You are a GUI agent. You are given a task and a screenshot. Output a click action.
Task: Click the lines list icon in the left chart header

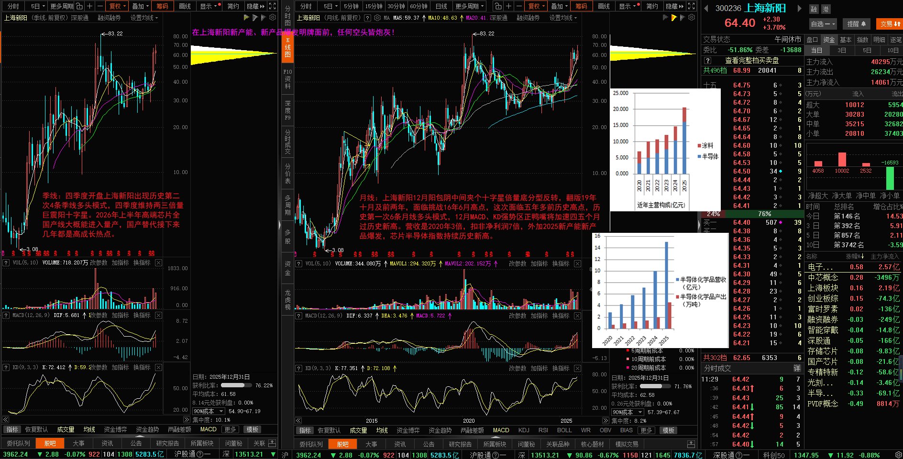coord(246,18)
